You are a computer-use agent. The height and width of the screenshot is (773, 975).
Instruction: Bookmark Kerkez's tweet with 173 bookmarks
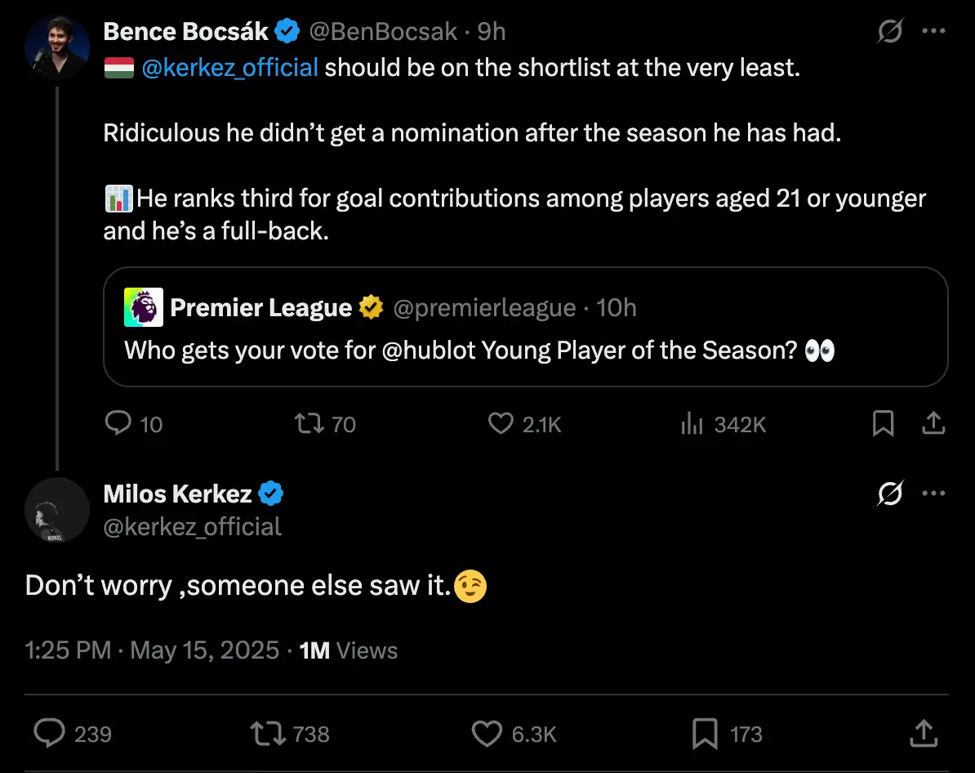705,733
